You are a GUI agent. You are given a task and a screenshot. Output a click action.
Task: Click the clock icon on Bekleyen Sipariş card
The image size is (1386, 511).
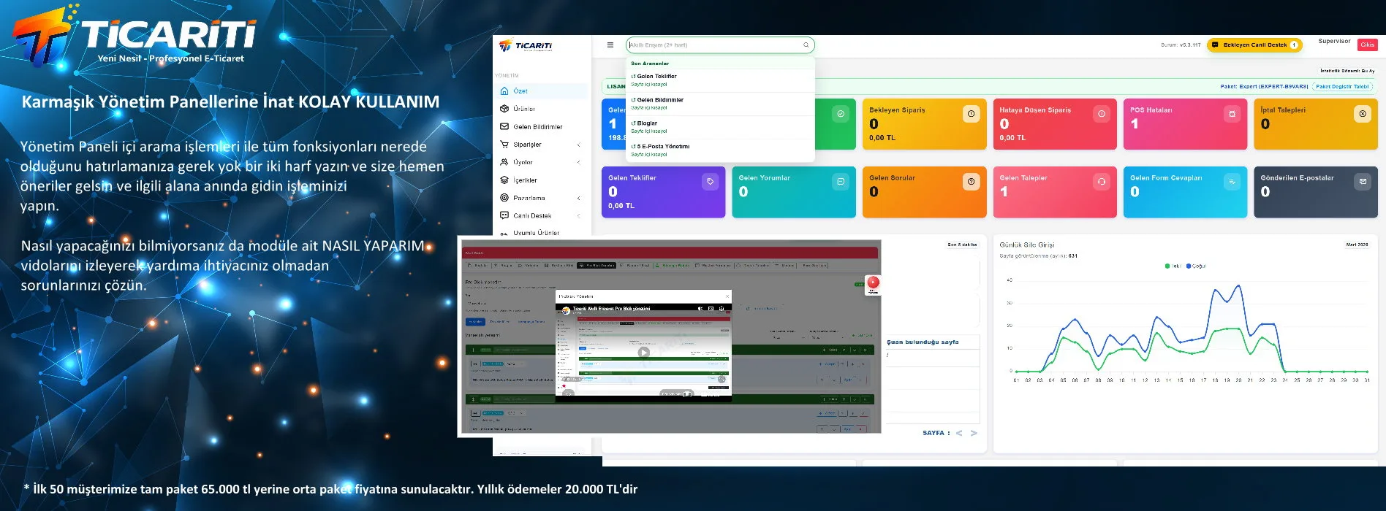coord(971,114)
